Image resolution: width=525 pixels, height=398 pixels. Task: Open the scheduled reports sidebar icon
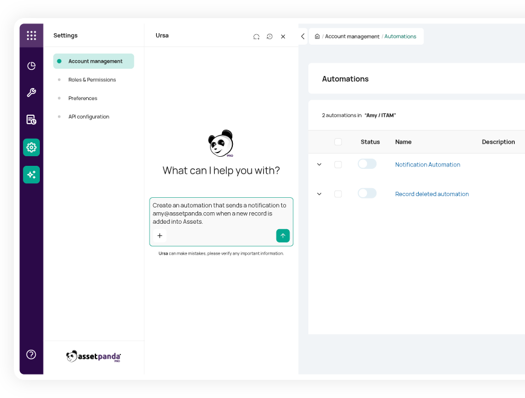coord(31,119)
